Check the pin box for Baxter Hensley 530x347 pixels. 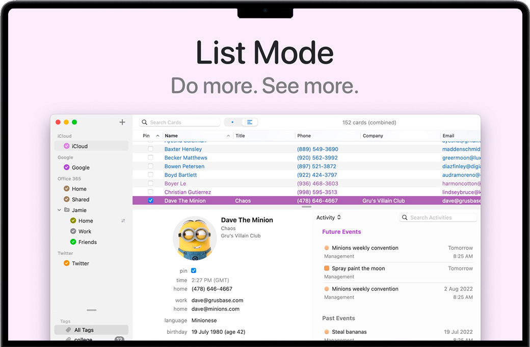150,149
